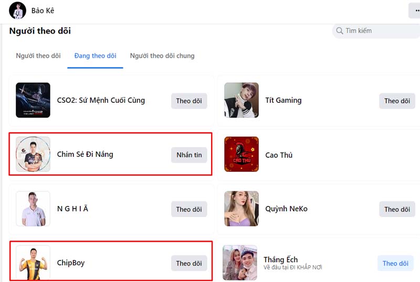Click ChipBoy profile picture
The width and height of the screenshot is (420, 282).
(33, 263)
